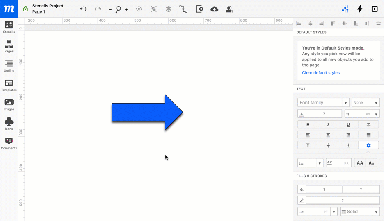
Task: Select the blue arrow shape
Action: pos(147,112)
